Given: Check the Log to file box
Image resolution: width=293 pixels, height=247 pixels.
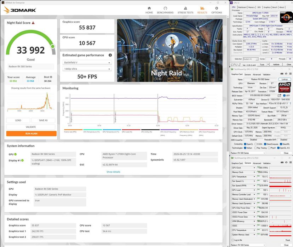Looking at the screenshot, I should tap(233, 240).
